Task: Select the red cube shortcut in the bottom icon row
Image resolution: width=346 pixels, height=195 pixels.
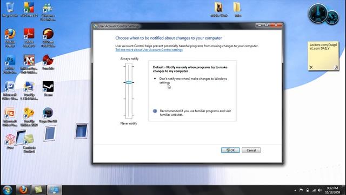Action: (x=10, y=141)
